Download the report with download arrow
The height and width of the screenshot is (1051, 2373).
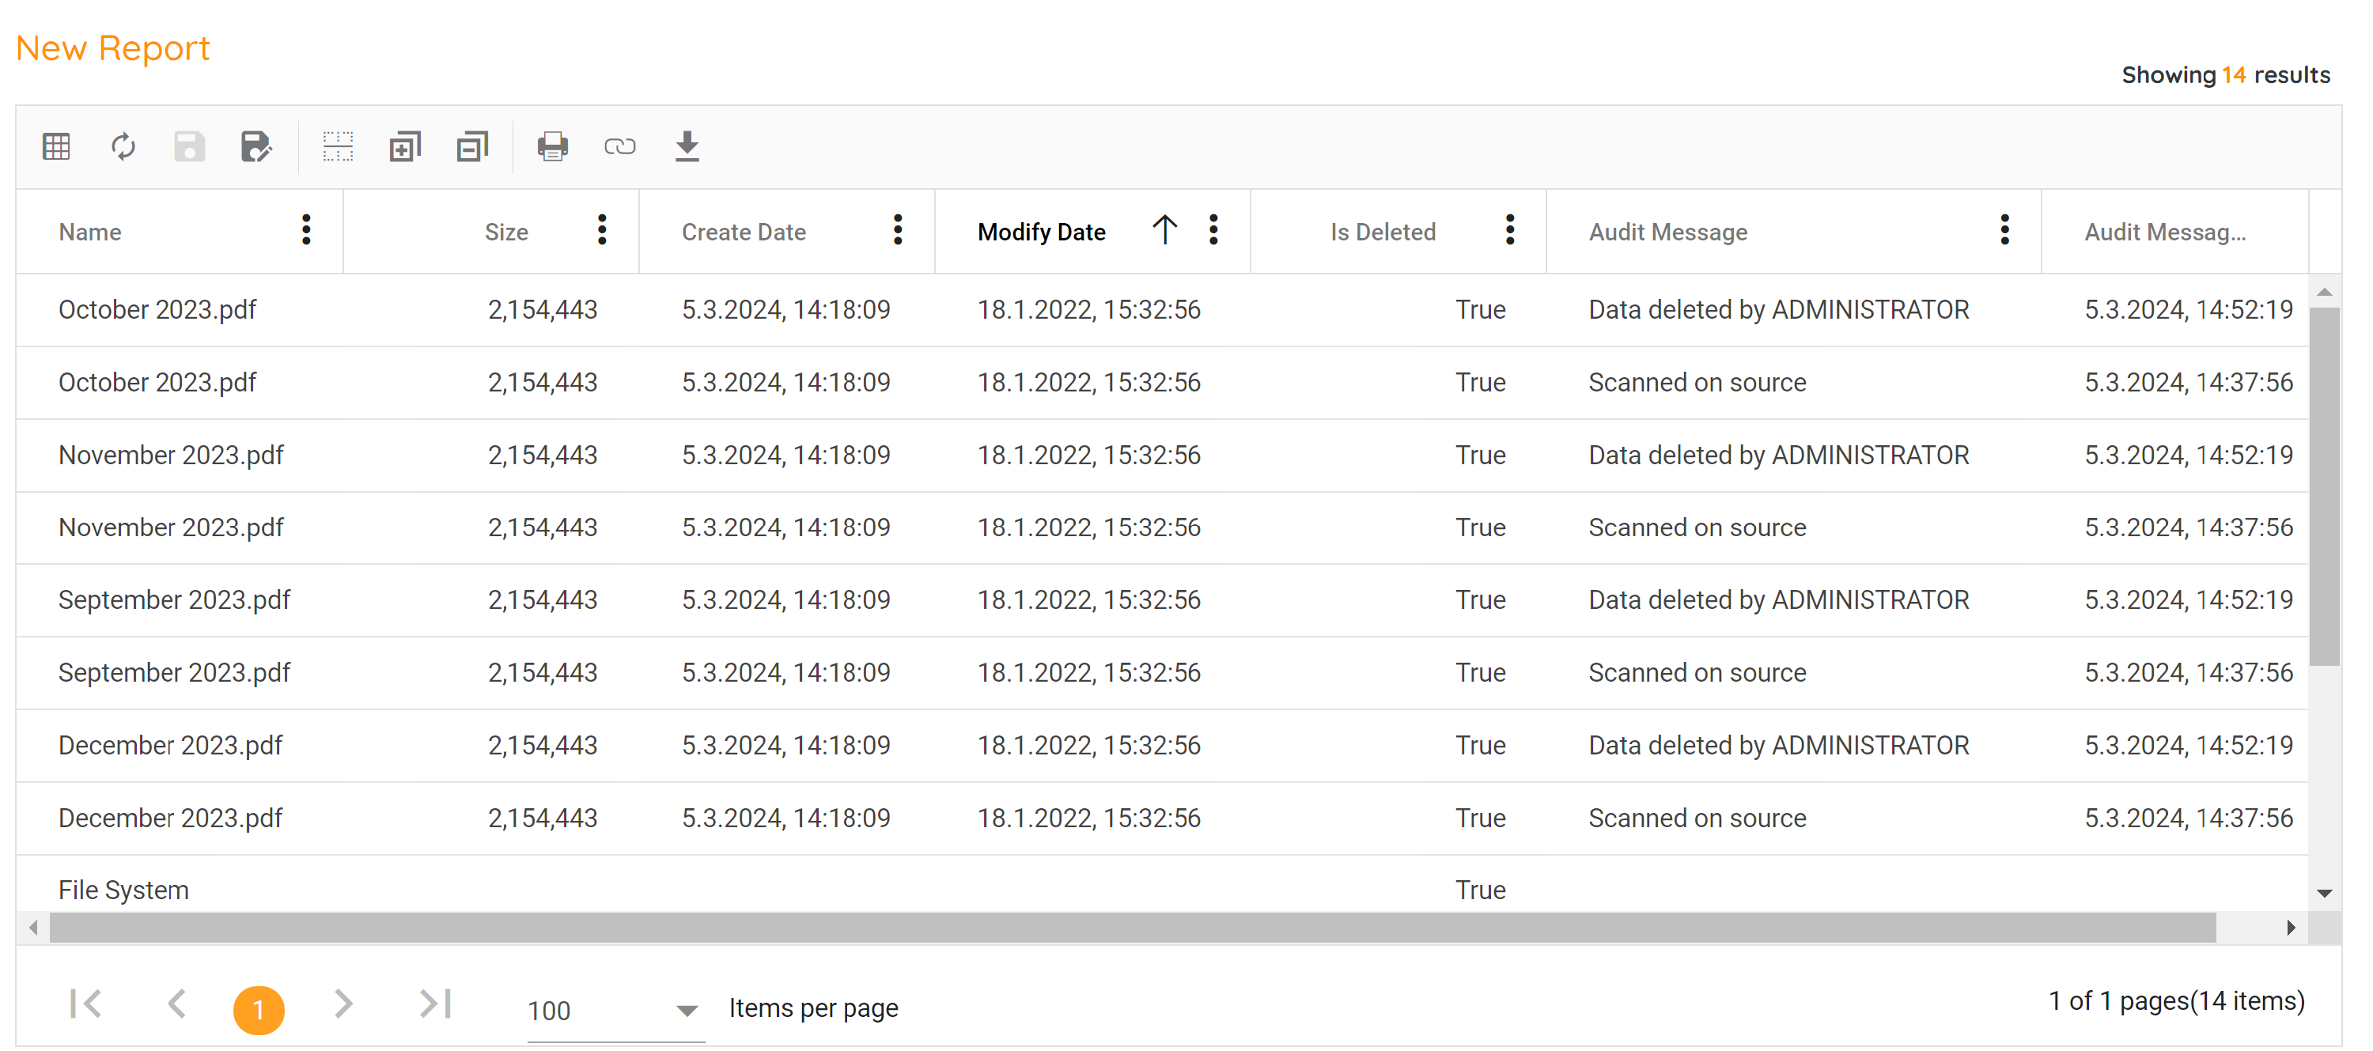687,146
